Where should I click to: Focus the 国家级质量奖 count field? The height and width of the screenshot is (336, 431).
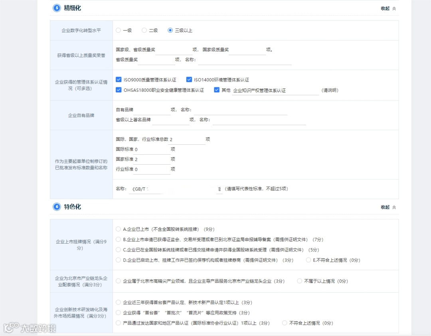point(247,50)
